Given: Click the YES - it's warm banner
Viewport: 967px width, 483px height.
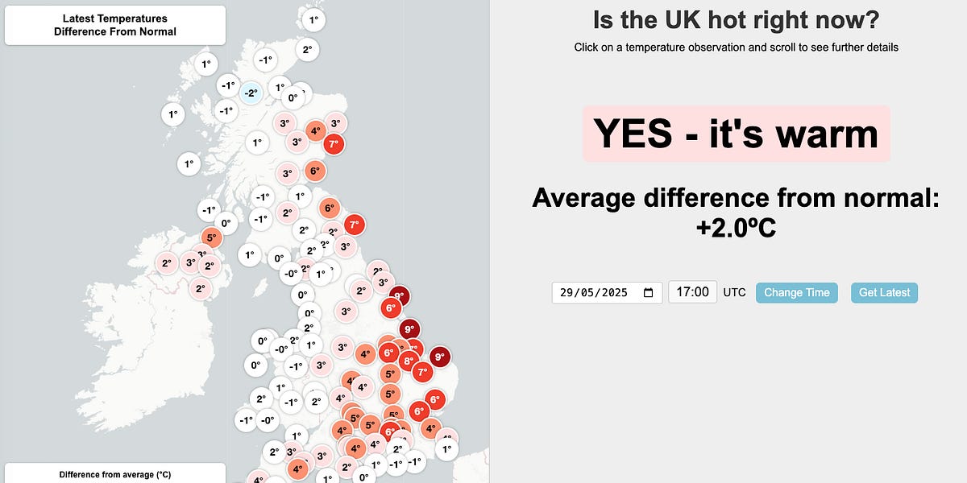Looking at the screenshot, I should click(x=736, y=134).
